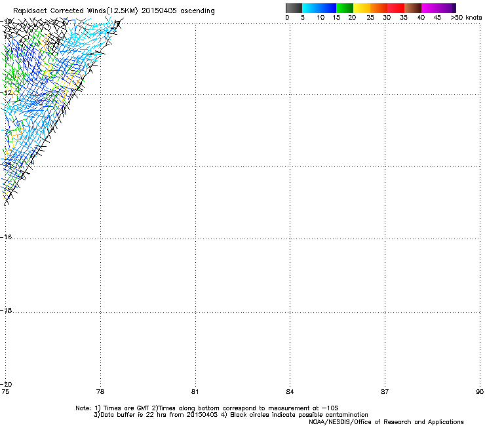
Task: Click the note line 'Times are GMT'
Action: [x=126, y=408]
